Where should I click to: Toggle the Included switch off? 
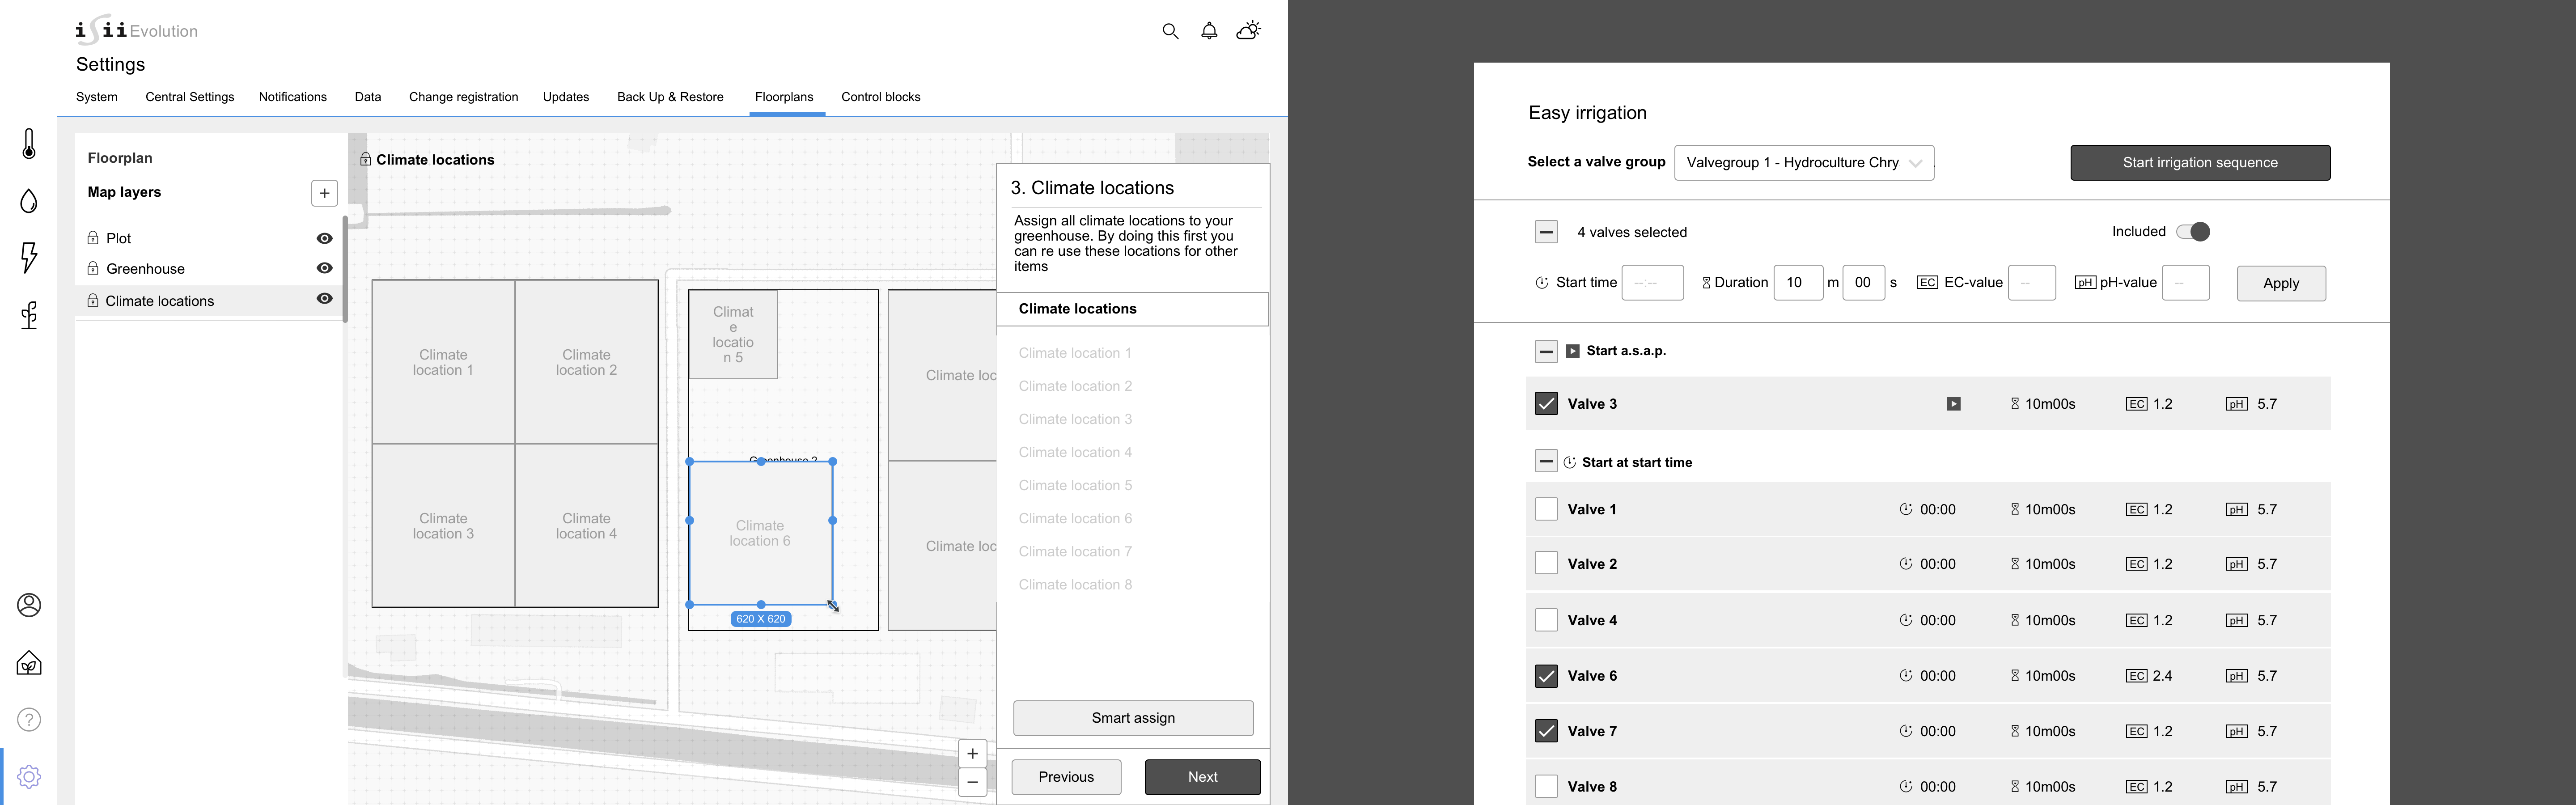coord(2193,232)
